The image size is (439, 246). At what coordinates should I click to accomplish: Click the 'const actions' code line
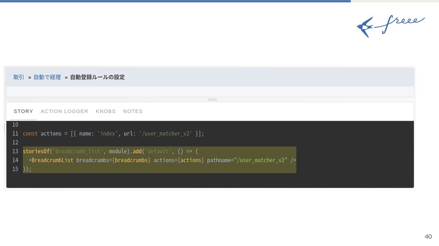tap(113, 134)
